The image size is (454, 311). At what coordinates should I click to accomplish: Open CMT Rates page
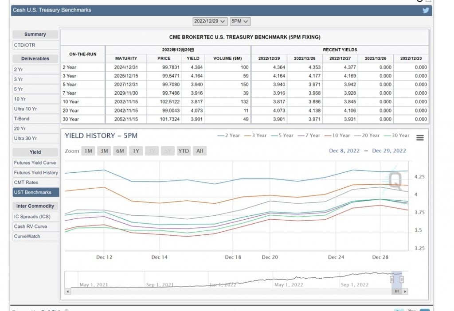(35, 182)
